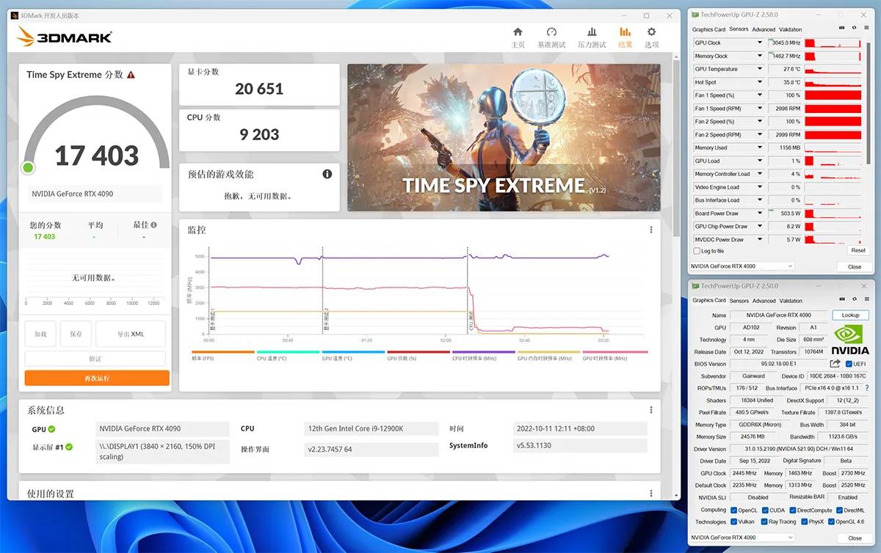Toggle the UEFI checkbox
The width and height of the screenshot is (881, 553).
849,364
